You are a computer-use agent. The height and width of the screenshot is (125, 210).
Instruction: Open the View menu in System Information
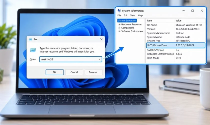click(132, 15)
